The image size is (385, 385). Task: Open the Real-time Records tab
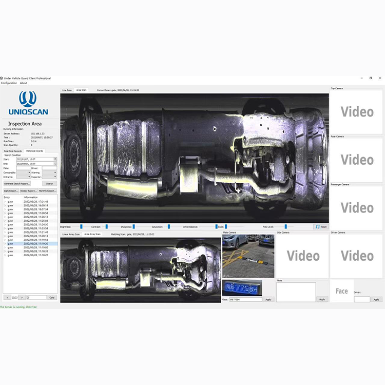13,151
